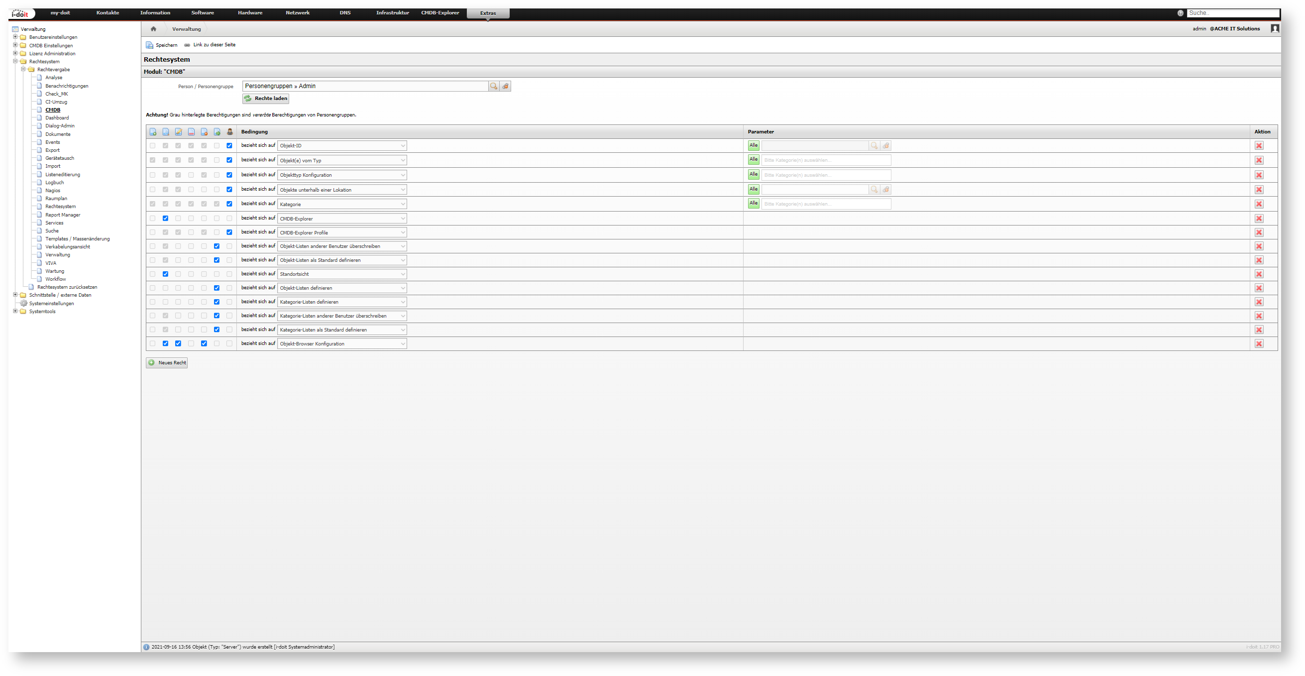Open the Kategorie condition dropdown
This screenshot has height=676, width=1305.
[x=342, y=204]
